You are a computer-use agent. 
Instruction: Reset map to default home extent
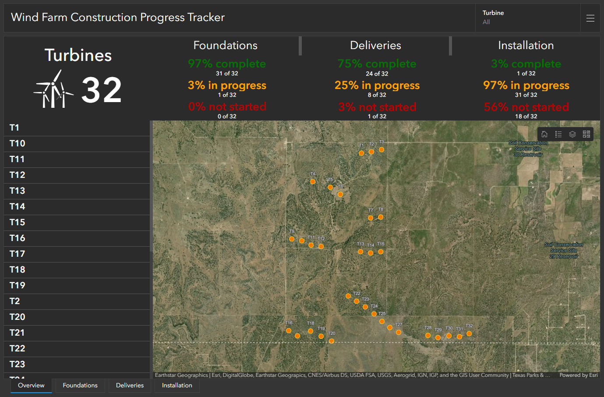[x=544, y=135]
